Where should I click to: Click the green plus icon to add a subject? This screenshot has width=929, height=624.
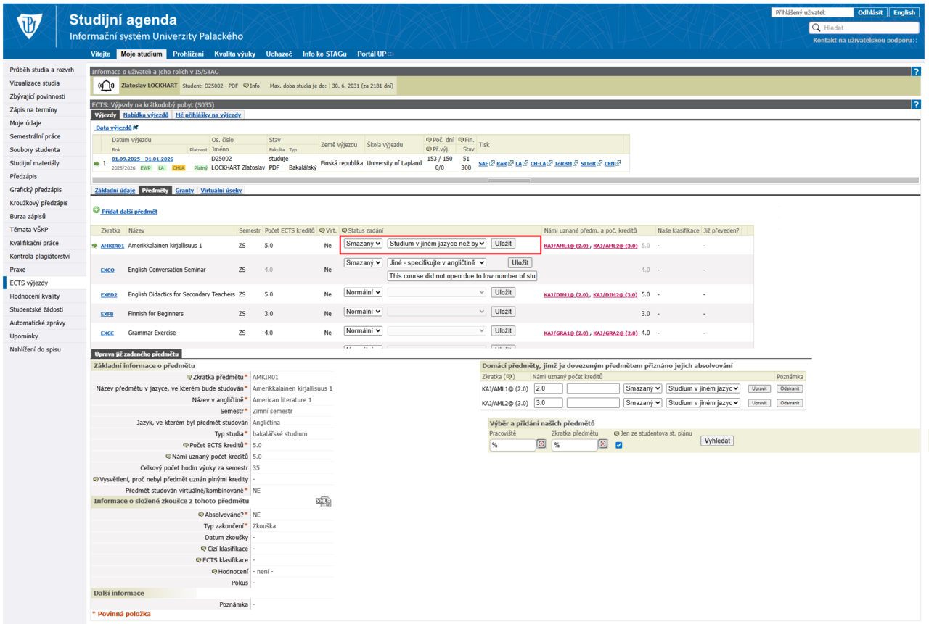click(97, 211)
